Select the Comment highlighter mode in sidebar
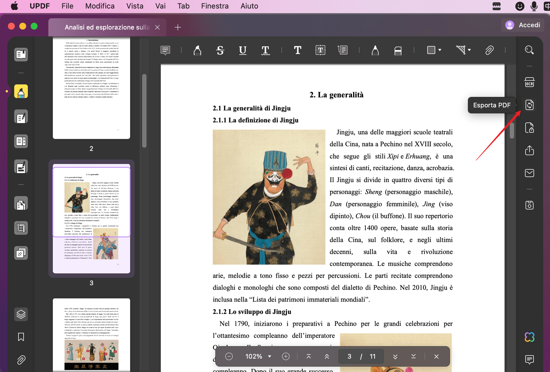Screen dimensions: 550x372 tap(21, 92)
